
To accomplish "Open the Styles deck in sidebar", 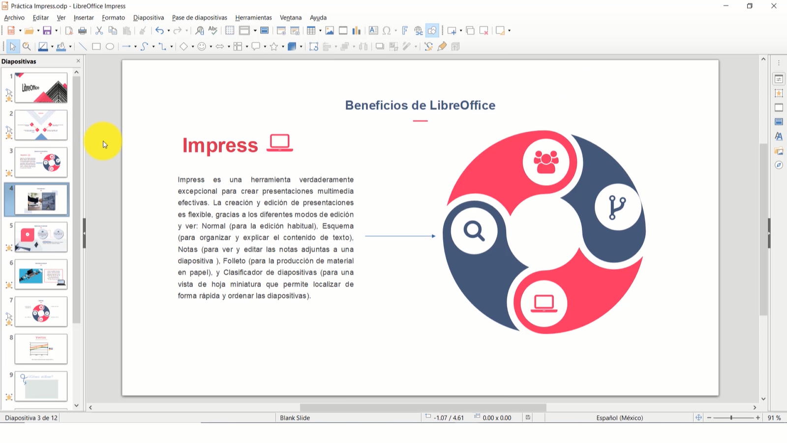I will [x=779, y=136].
